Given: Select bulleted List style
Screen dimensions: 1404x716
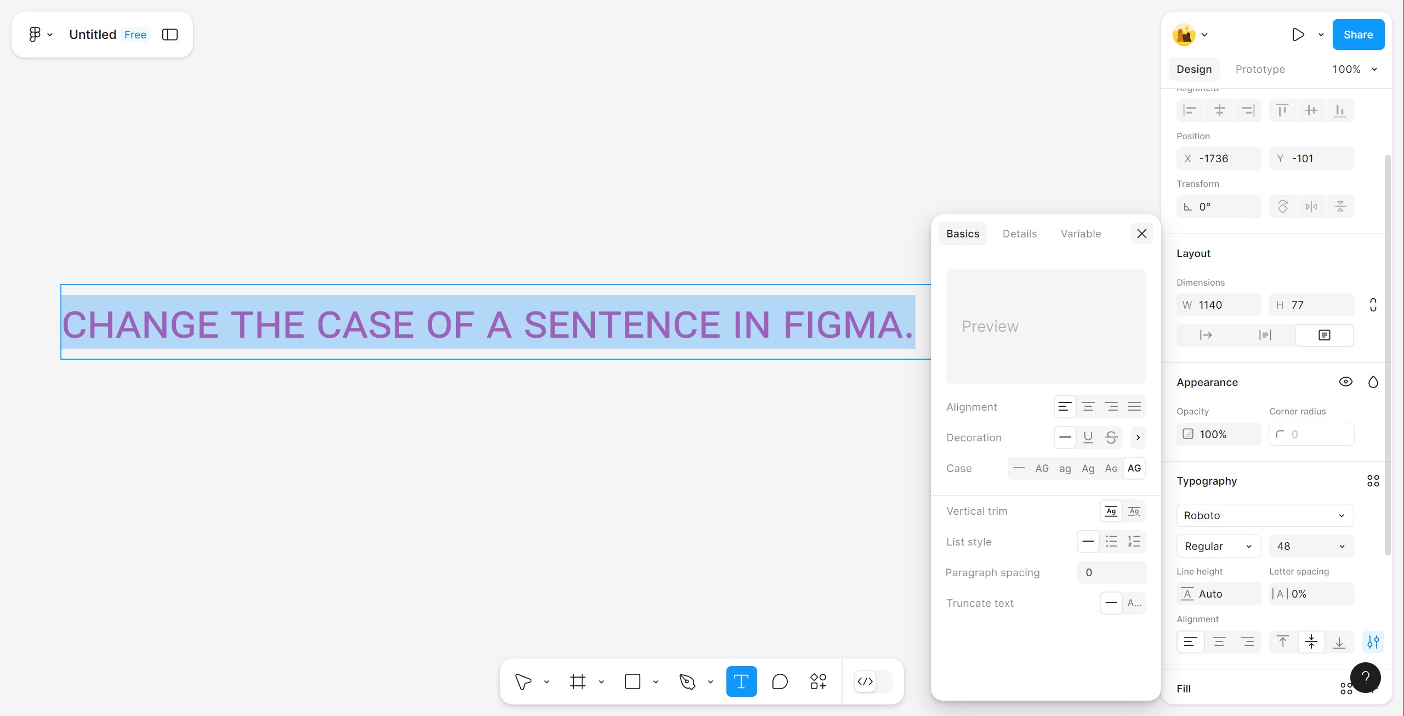Looking at the screenshot, I should click(1111, 542).
